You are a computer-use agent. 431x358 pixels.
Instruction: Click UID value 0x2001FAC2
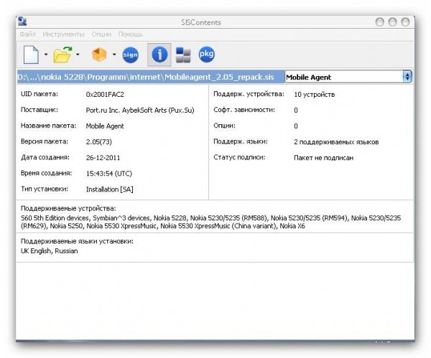click(x=105, y=95)
